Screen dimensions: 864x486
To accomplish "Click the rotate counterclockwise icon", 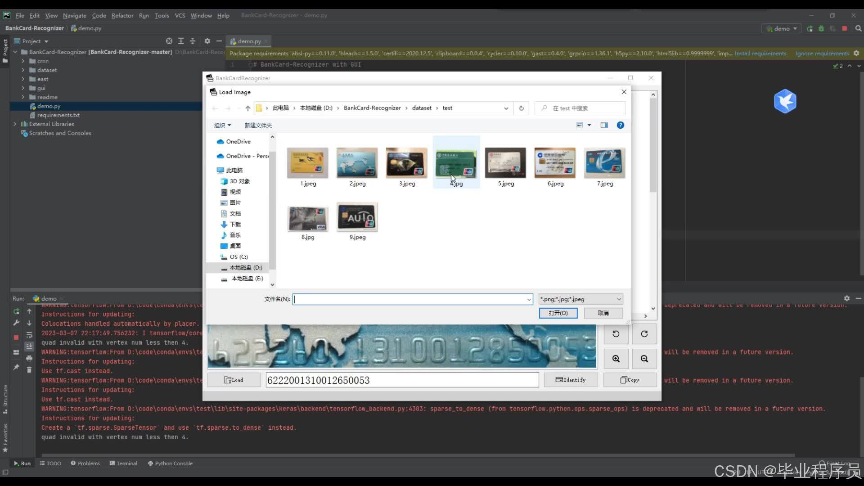I will pyautogui.click(x=616, y=334).
